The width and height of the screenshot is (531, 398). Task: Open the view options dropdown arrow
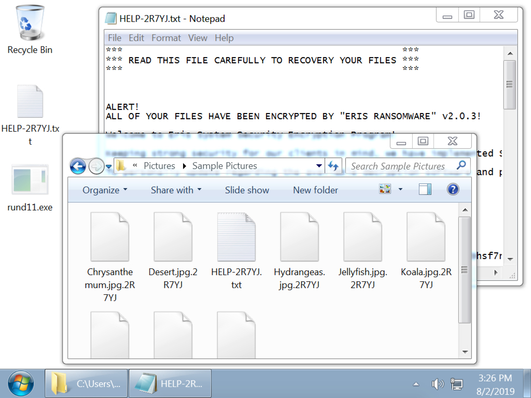point(400,189)
